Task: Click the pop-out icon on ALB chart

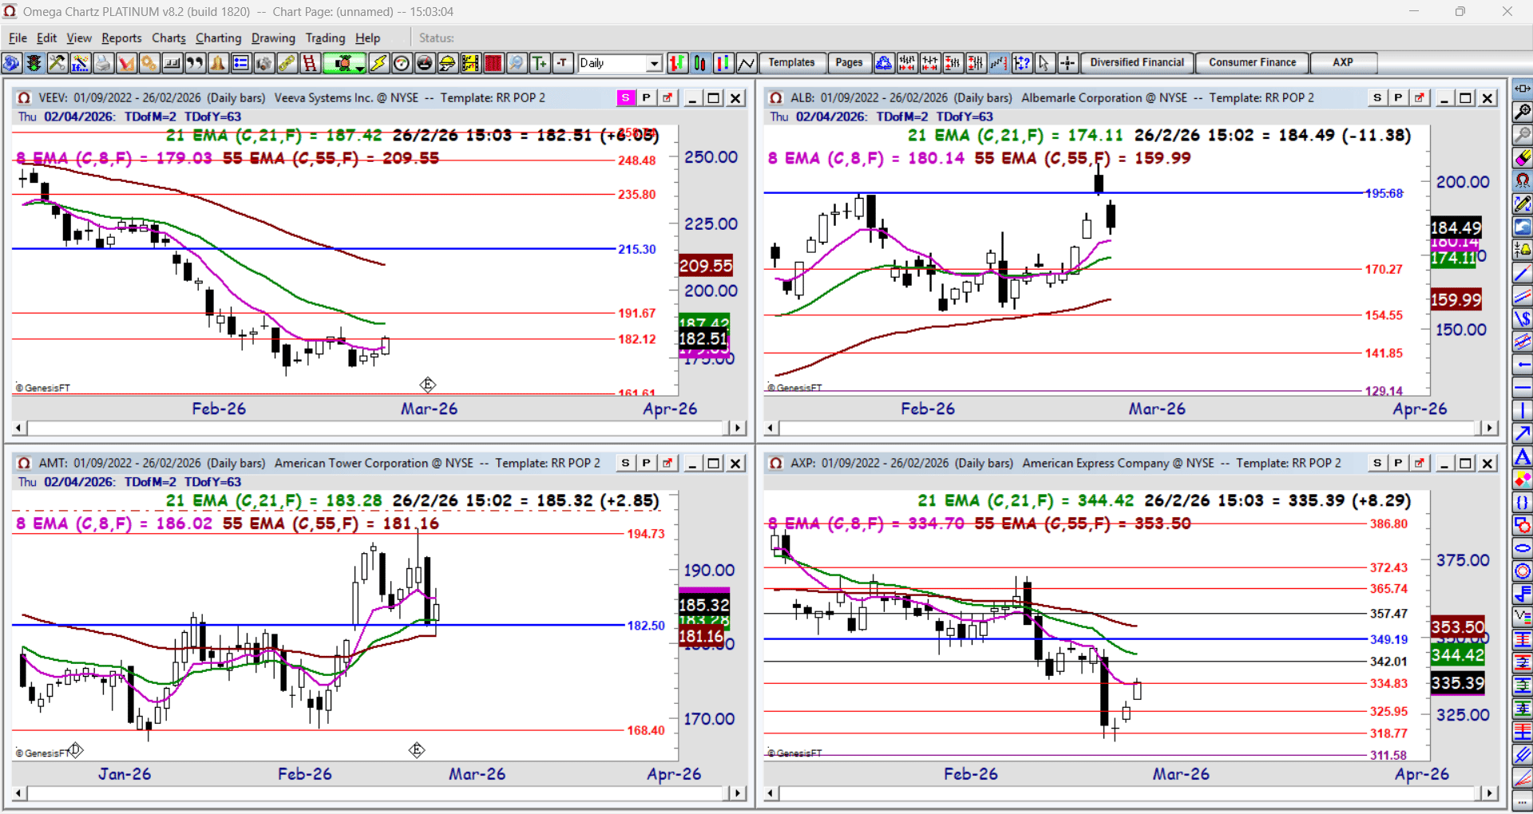Action: click(1419, 97)
